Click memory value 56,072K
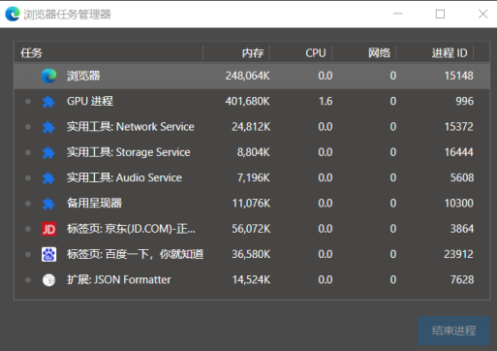 (x=251, y=229)
